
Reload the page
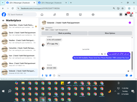tap(13, 8)
